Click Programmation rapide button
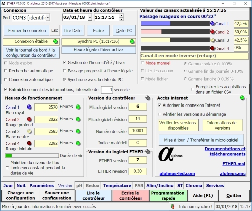Viewport: 252px width, 211px height. [x=168, y=195]
